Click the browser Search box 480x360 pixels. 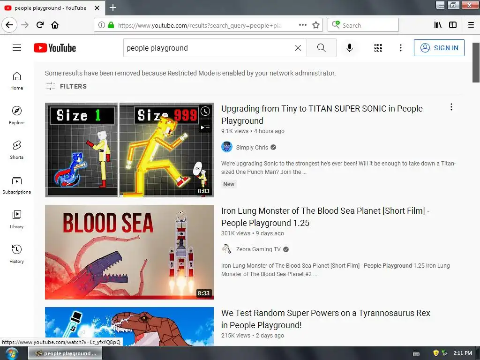coord(363,25)
